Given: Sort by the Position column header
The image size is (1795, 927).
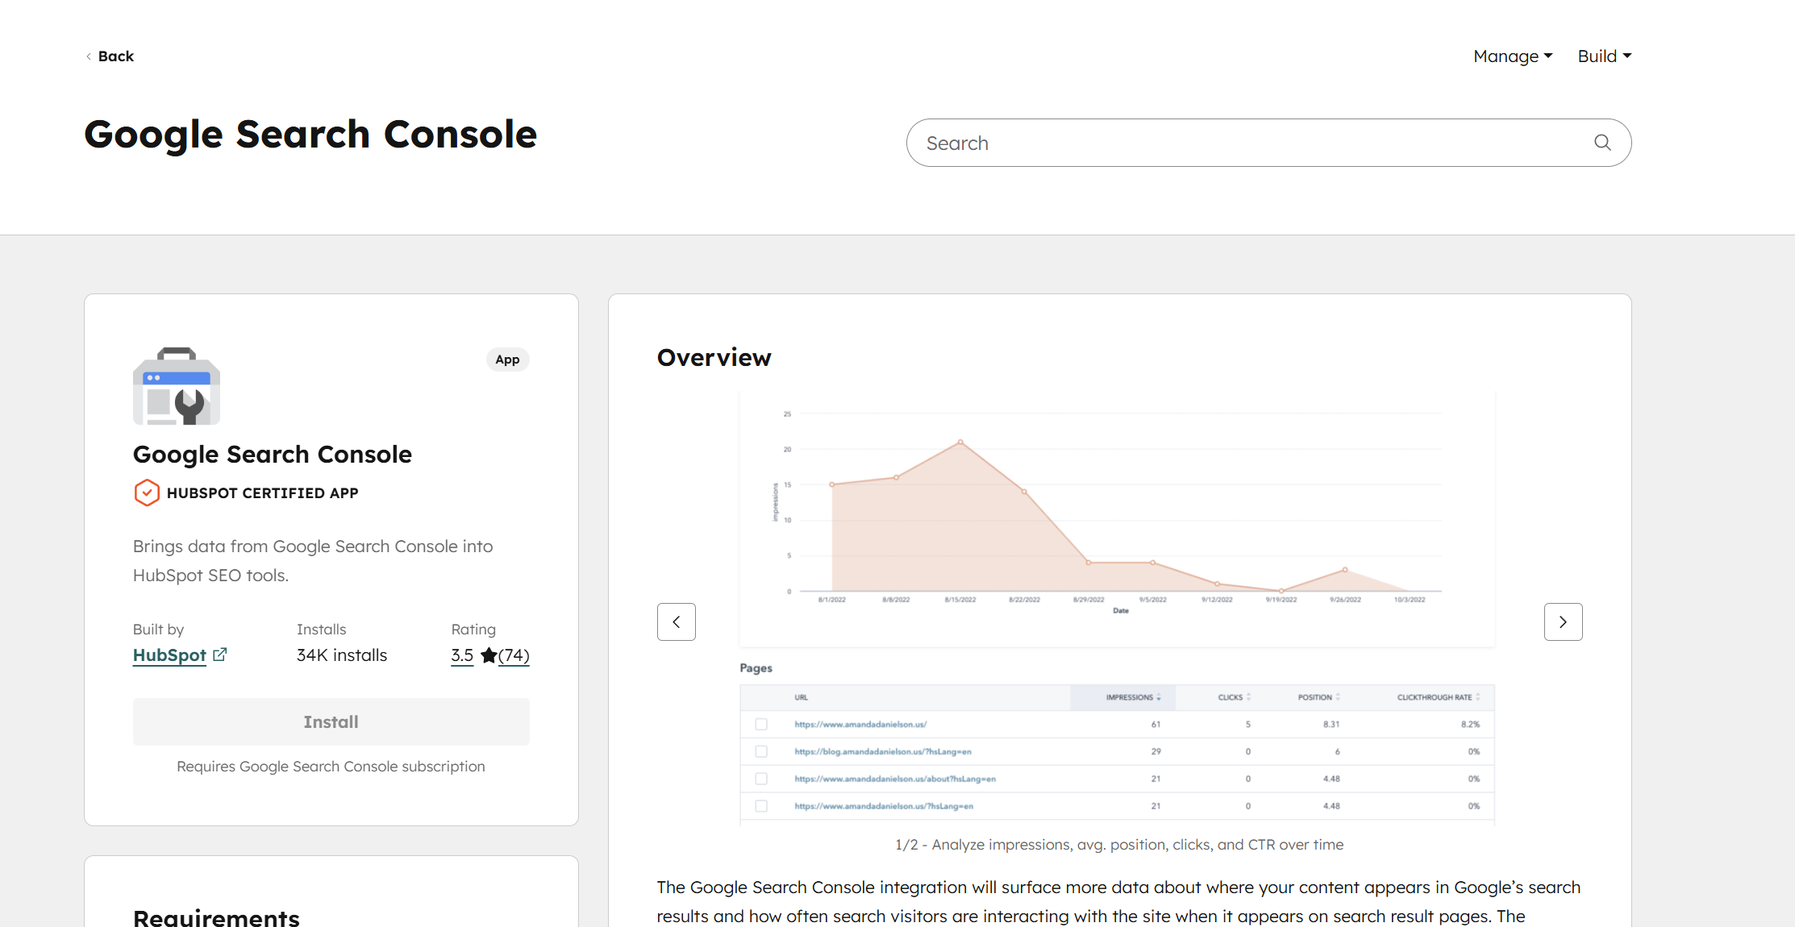Looking at the screenshot, I should tap(1319, 697).
